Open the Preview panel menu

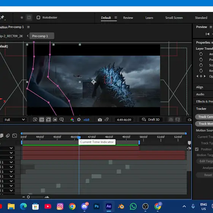click(x=211, y=27)
